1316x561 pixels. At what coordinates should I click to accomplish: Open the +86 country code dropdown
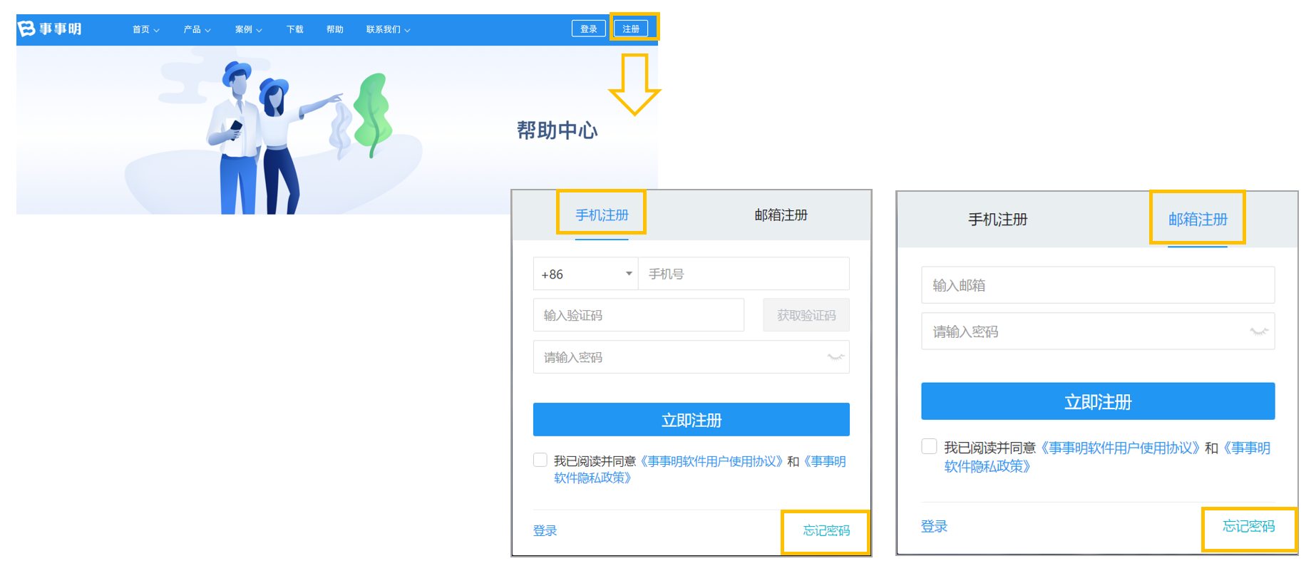tap(586, 274)
